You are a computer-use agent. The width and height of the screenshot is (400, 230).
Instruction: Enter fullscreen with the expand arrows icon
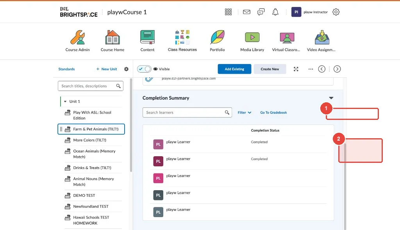click(x=296, y=69)
